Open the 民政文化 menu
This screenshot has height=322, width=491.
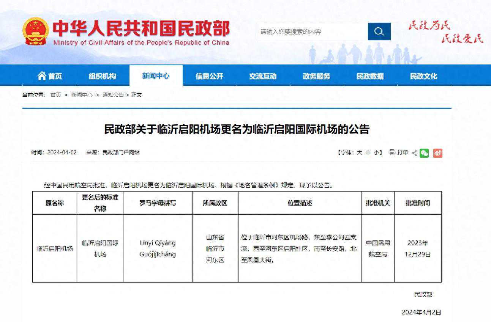click(423, 75)
